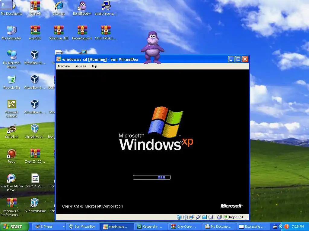Screen dimensions: 309x231
Task: Expand hidden system tray icons
Action: pyautogui.click(x=281, y=226)
